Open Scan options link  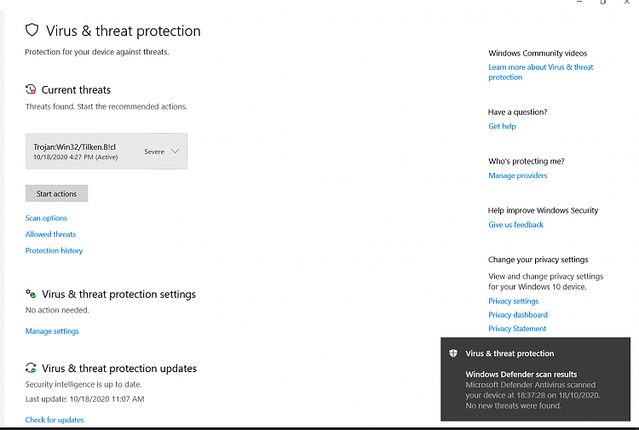pyautogui.click(x=46, y=218)
